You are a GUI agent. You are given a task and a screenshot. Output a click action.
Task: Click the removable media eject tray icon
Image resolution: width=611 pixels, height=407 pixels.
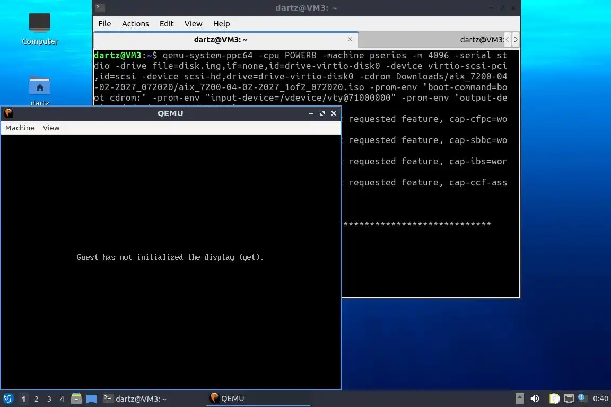(x=519, y=399)
